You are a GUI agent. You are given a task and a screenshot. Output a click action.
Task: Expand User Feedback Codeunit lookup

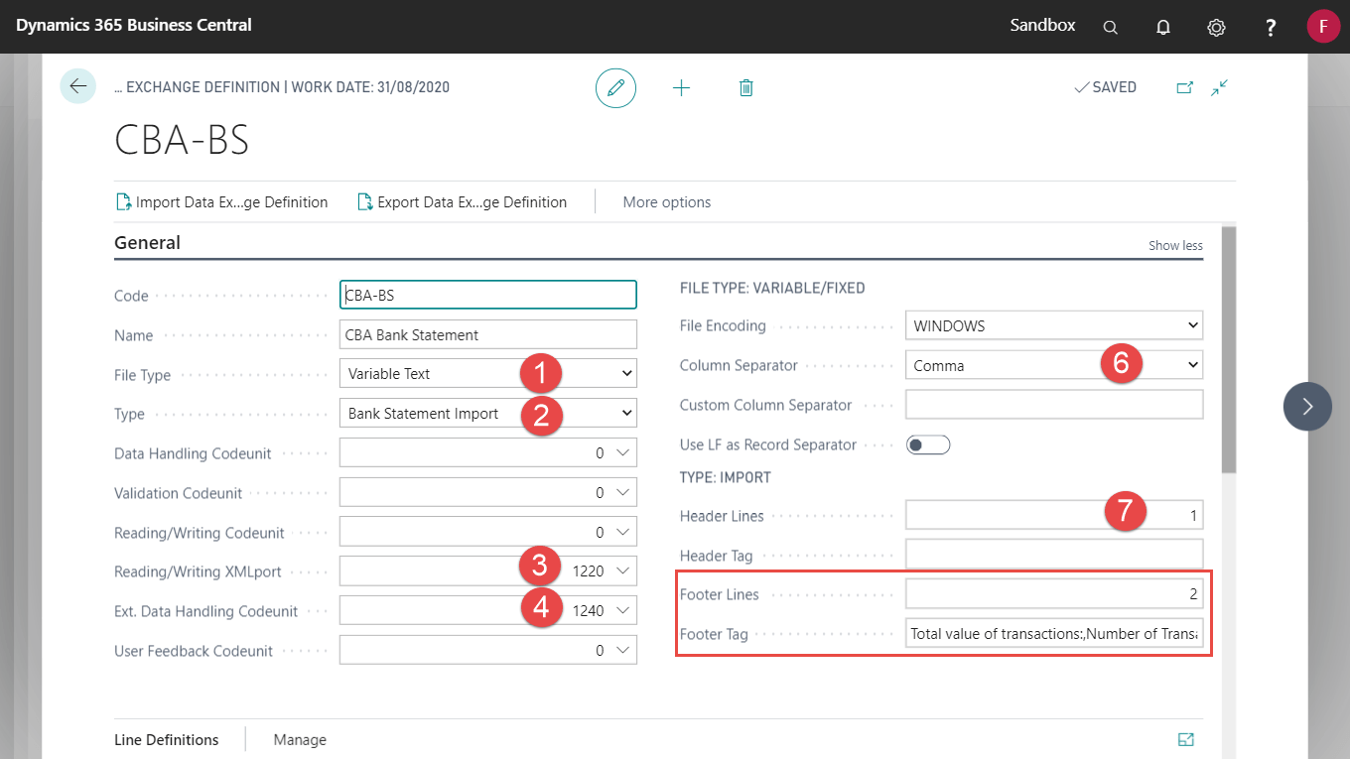pyautogui.click(x=622, y=650)
